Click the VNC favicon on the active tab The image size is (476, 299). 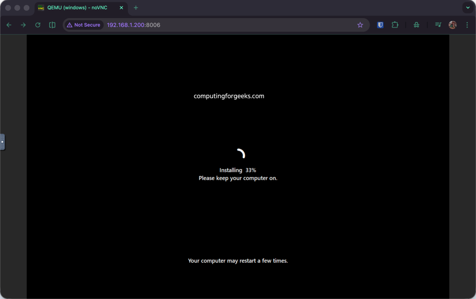pos(41,7)
